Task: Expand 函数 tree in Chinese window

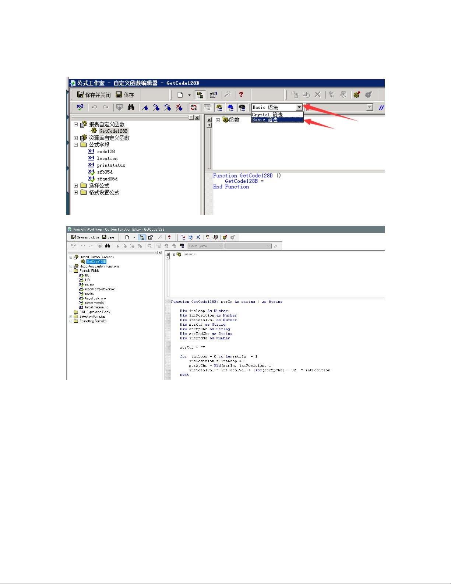Action: coord(218,120)
